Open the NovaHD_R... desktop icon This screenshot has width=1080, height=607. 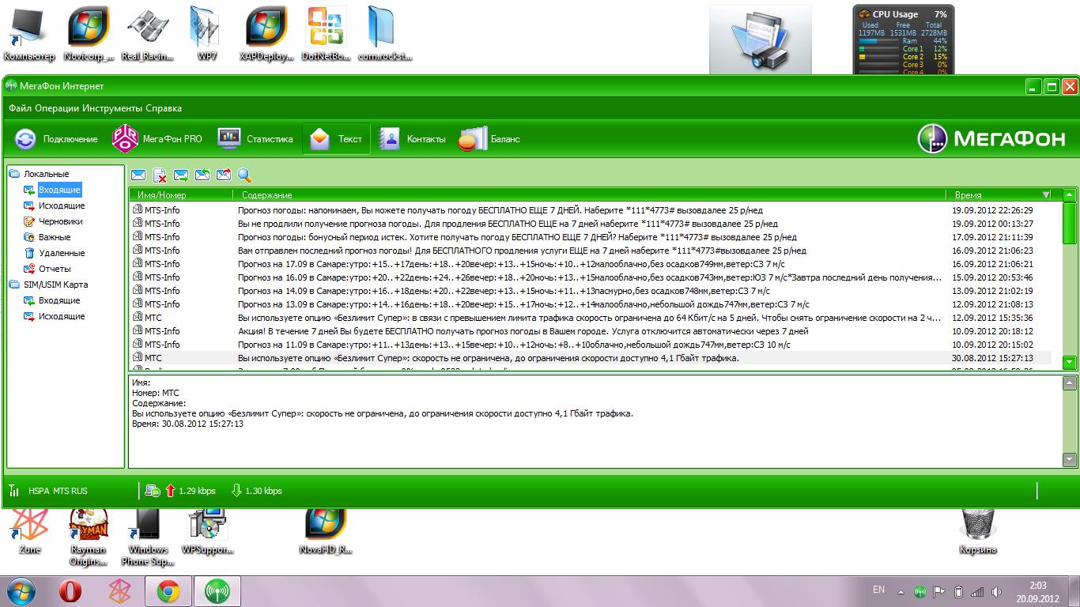coord(326,531)
